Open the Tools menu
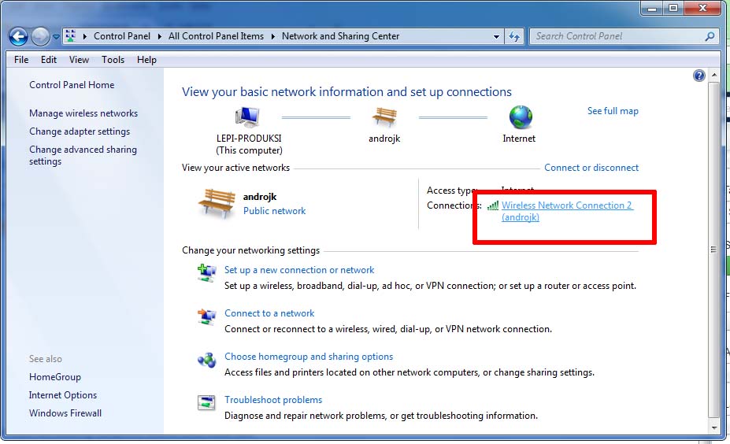This screenshot has width=730, height=444. [113, 60]
